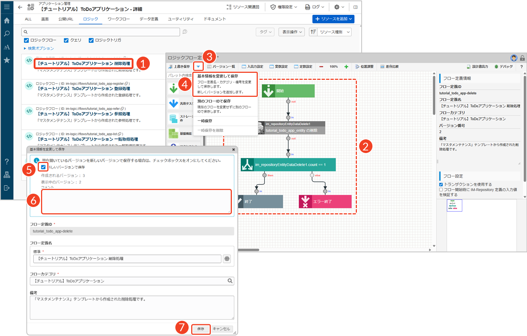The image size is (527, 336).
Task: Toggle トランザクションを使用する checkbox
Action: (441, 184)
